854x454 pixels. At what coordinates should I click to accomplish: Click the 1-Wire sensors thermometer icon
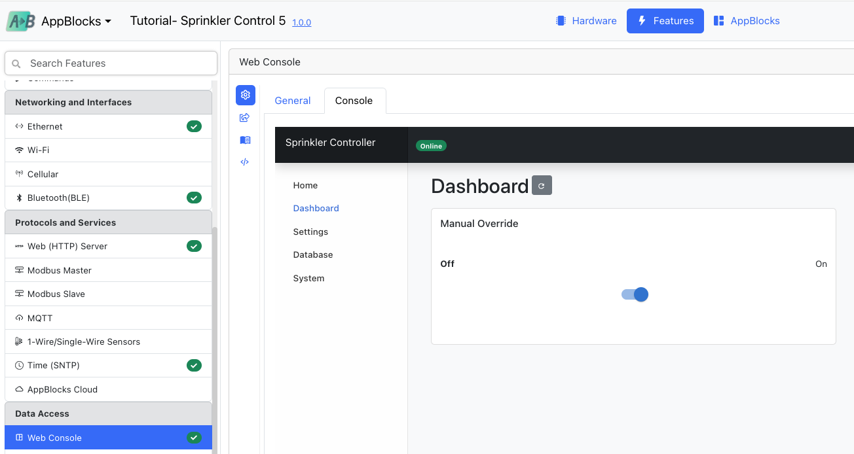19,341
